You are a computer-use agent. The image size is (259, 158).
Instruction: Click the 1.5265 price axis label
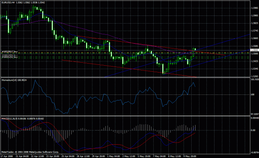click(255, 76)
